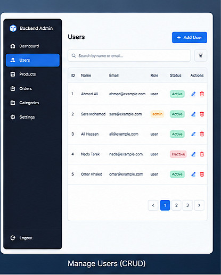The height and width of the screenshot is (275, 221).
Task: Delete user Sara Mohamed with trash icon
Action: (202, 114)
